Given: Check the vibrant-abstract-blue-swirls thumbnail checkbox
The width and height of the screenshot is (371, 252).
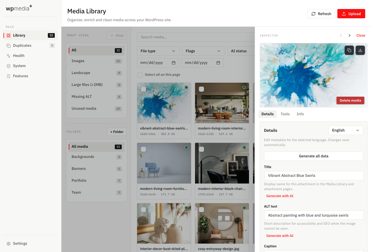Looking at the screenshot, I should pos(143,89).
